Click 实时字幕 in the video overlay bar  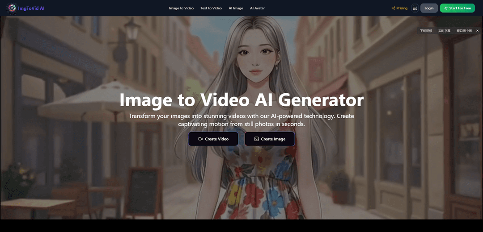[444, 31]
